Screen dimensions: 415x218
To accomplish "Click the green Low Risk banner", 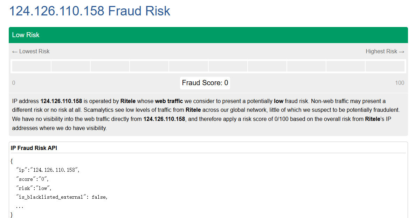I will point(208,35).
